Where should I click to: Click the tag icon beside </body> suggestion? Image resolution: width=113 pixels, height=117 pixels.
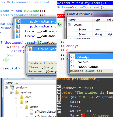pos(72,57)
